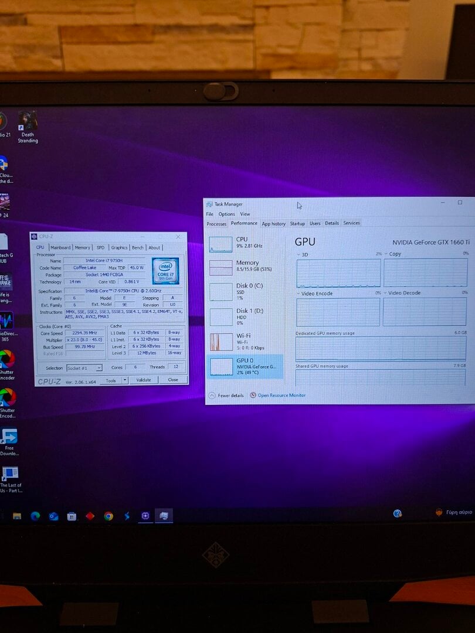The width and height of the screenshot is (475, 633).
Task: Click the Validate button in CPU-Z
Action: (x=144, y=380)
